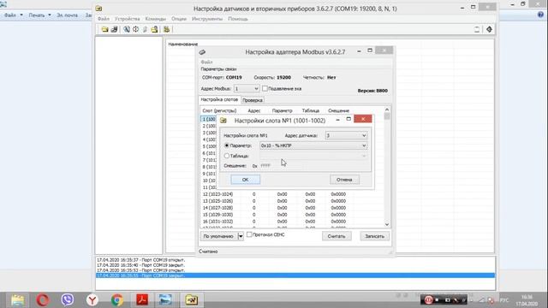The height and width of the screenshot is (308, 548).
Task: Click the crosshair target toolbar icon
Action: click(135, 29)
